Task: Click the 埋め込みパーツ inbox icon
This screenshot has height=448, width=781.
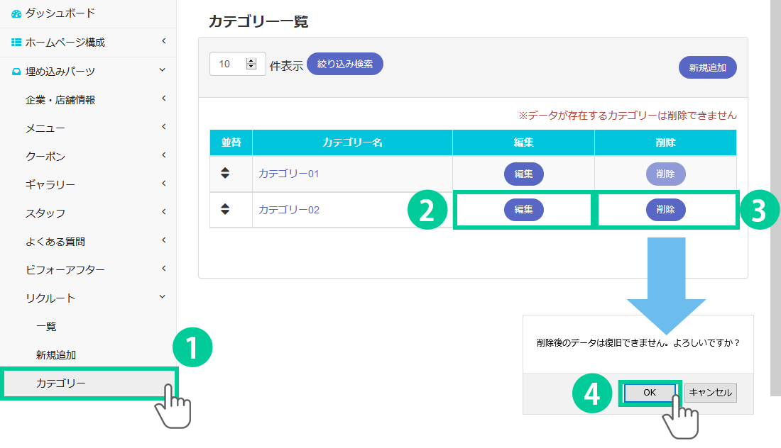Action: click(x=16, y=71)
